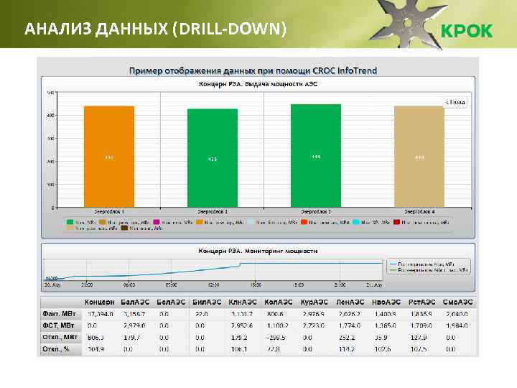Select the green Энергоблок 2 bar

(213, 158)
